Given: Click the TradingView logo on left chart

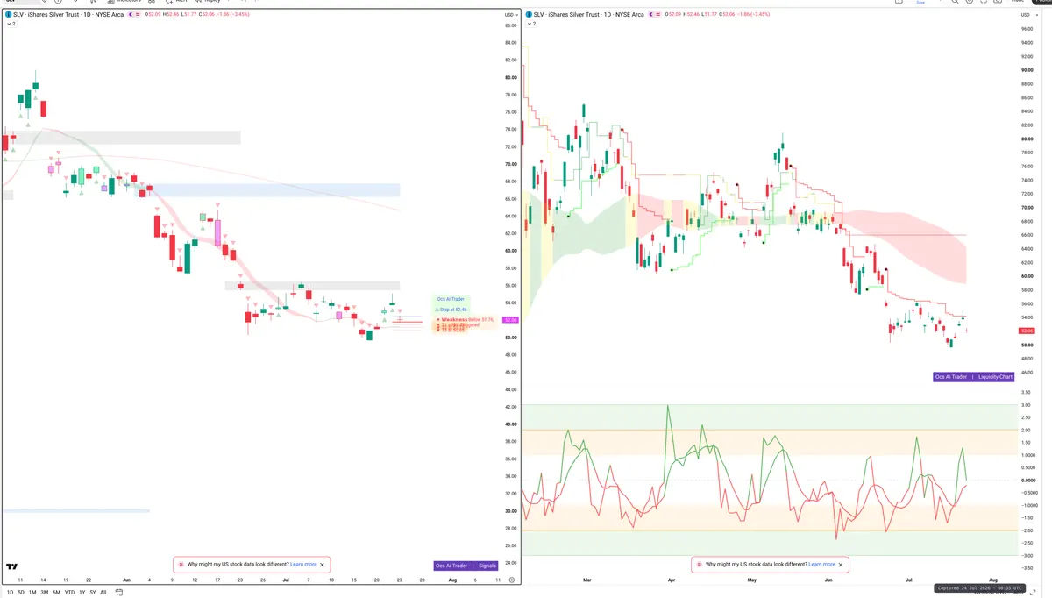Looking at the screenshot, I should pos(11,567).
